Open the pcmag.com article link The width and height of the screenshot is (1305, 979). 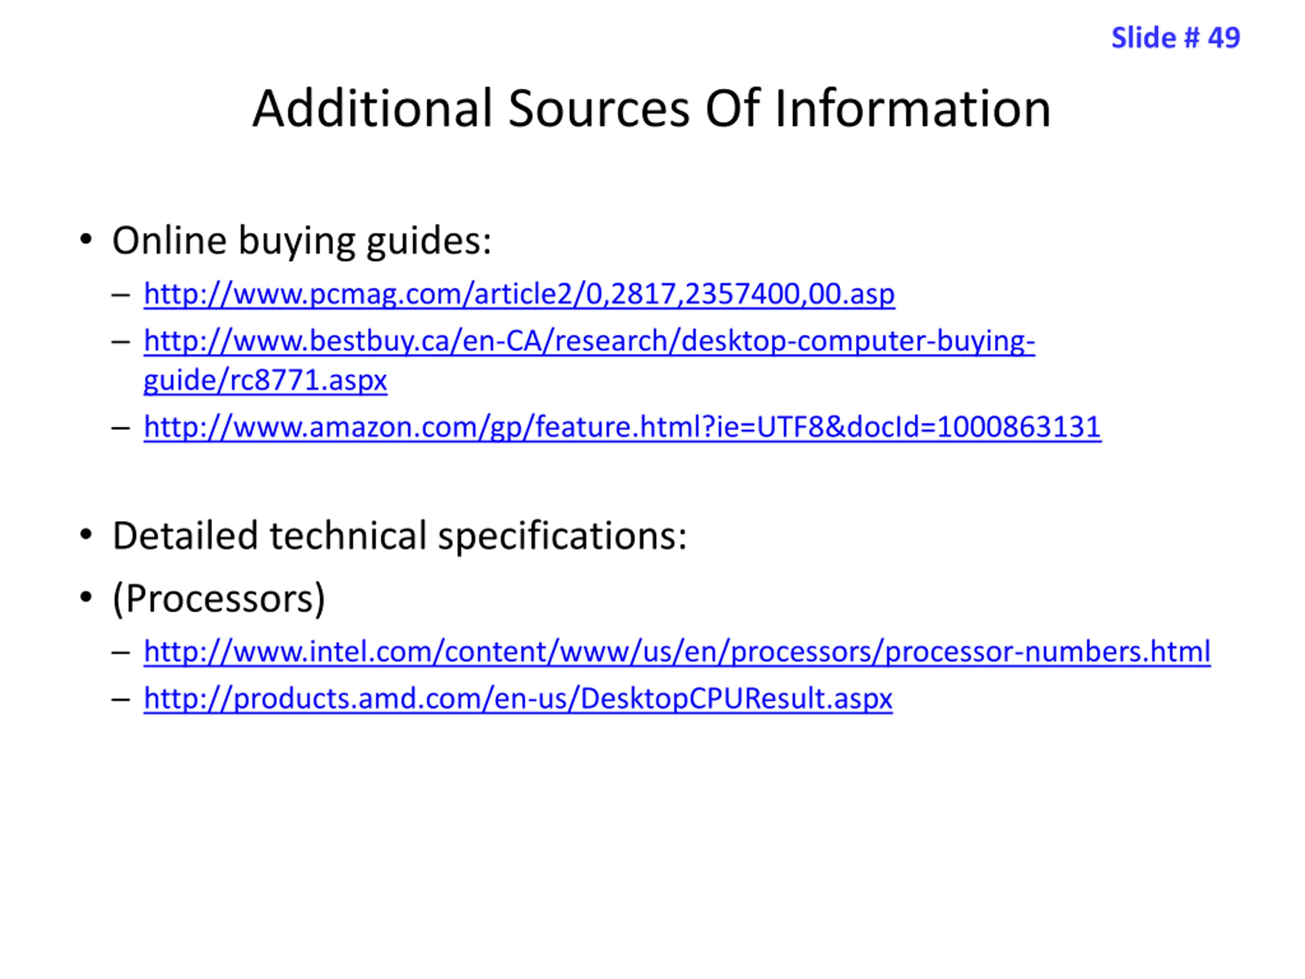(519, 294)
